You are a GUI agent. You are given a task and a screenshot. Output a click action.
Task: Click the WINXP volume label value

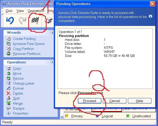pos(109,52)
